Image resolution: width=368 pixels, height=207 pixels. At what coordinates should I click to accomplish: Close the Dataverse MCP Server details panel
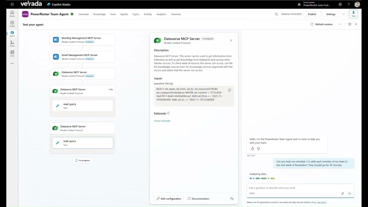(231, 41)
